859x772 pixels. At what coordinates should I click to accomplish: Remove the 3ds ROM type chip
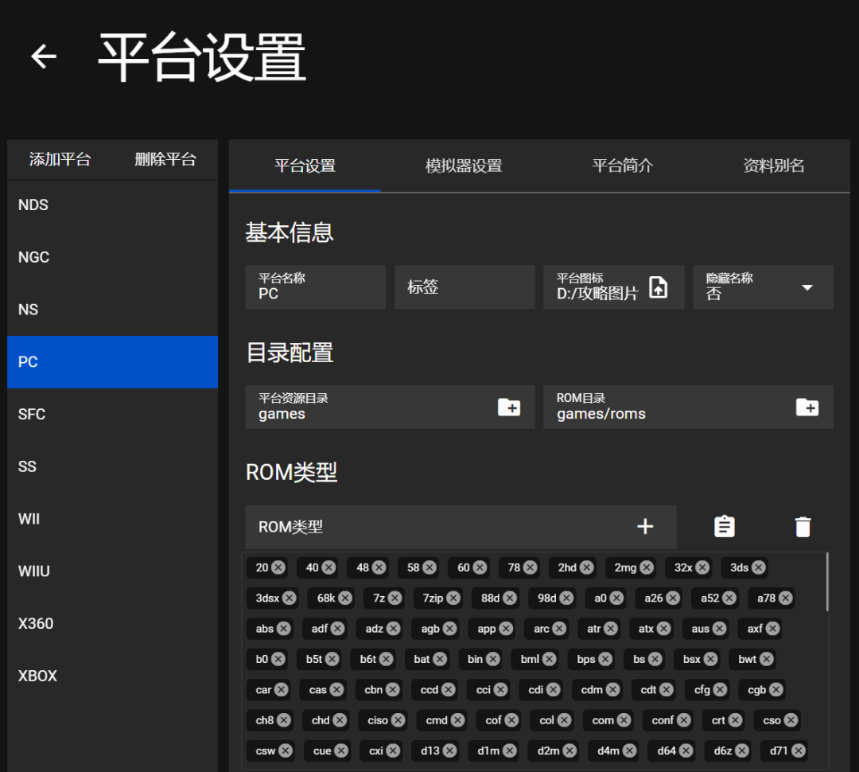[756, 567]
